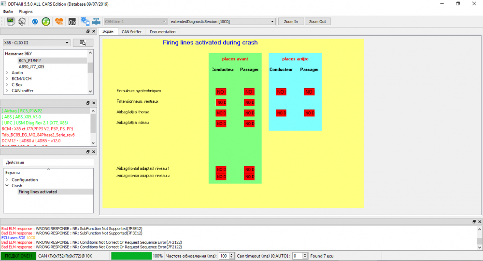This screenshot has width=483, height=261.
Task: Click front Passager Airbag latéral rideau indicator
Action: coord(249,124)
